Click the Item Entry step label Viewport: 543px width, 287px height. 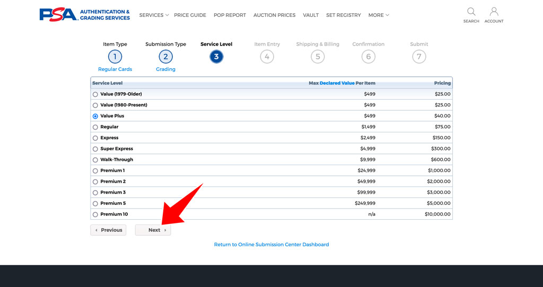pos(267,44)
